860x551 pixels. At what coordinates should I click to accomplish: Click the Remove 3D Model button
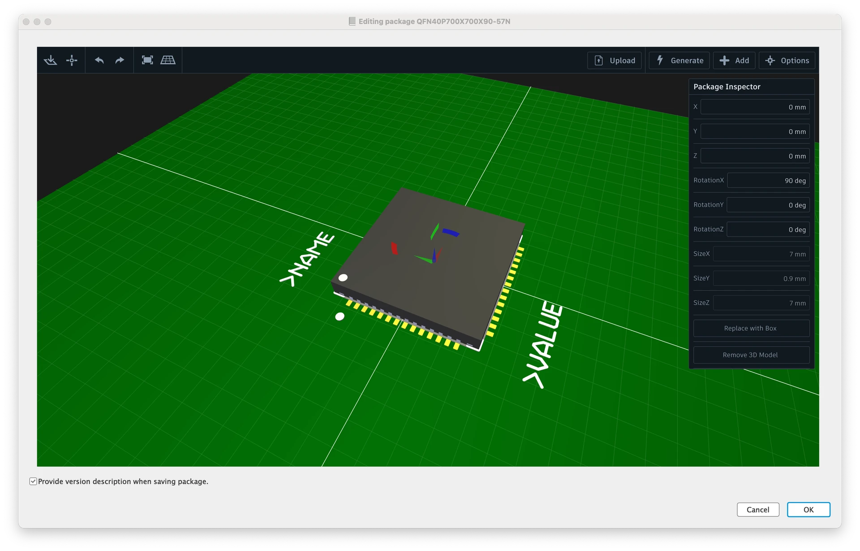751,355
